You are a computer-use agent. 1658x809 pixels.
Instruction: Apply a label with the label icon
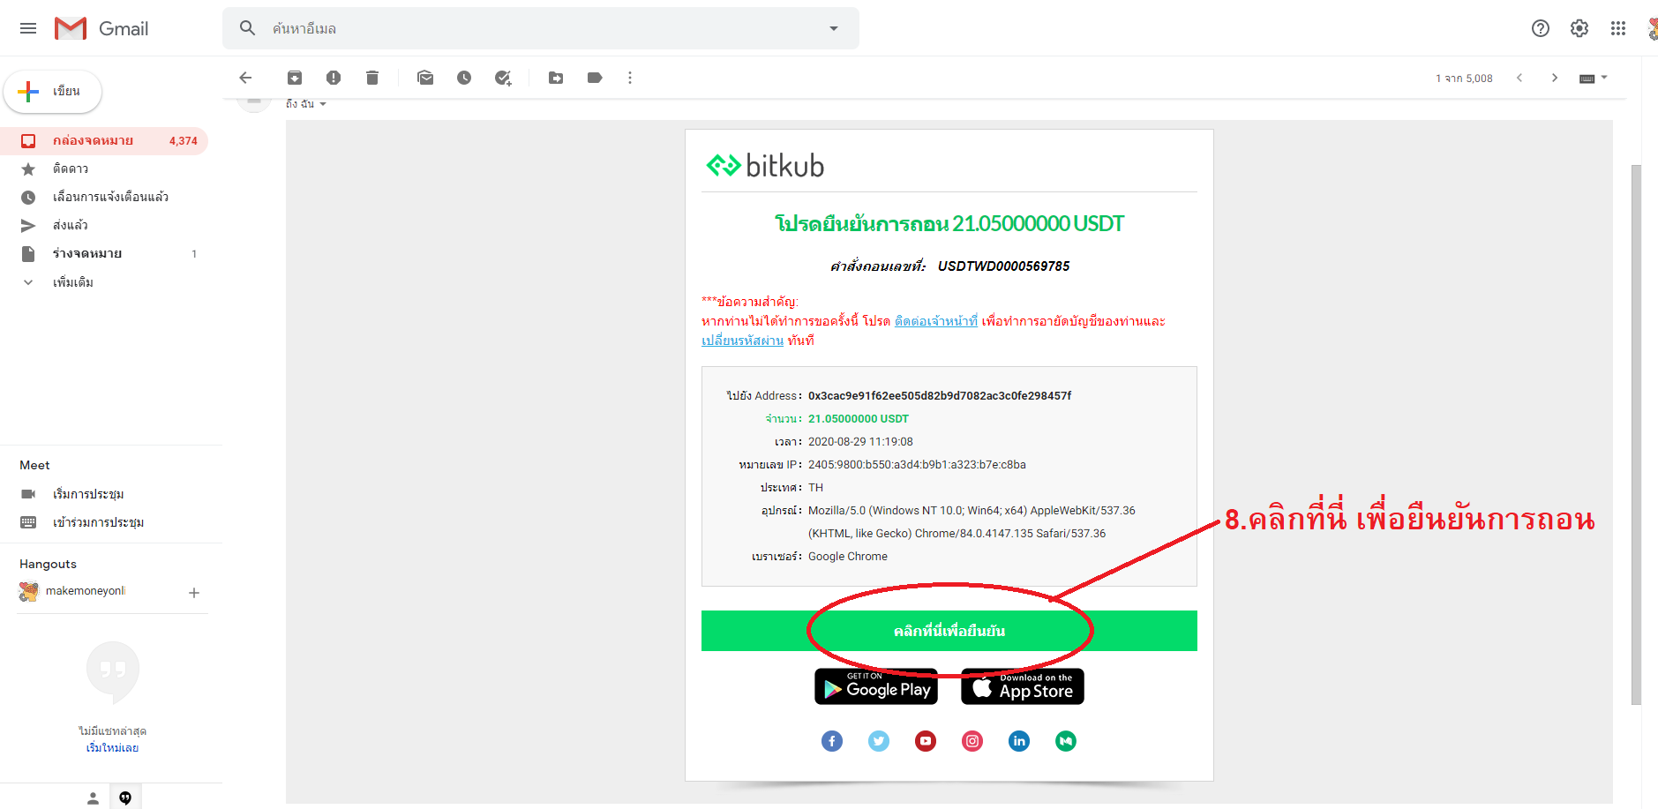tap(595, 78)
